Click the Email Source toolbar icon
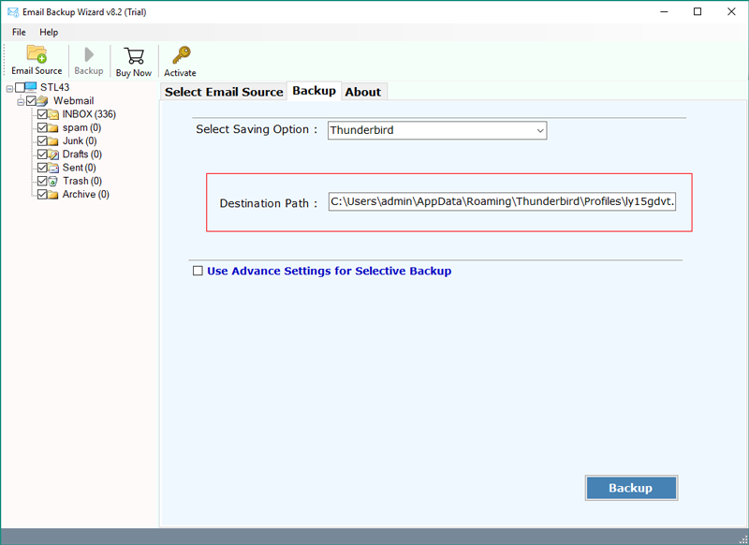This screenshot has width=749, height=545. (x=37, y=54)
